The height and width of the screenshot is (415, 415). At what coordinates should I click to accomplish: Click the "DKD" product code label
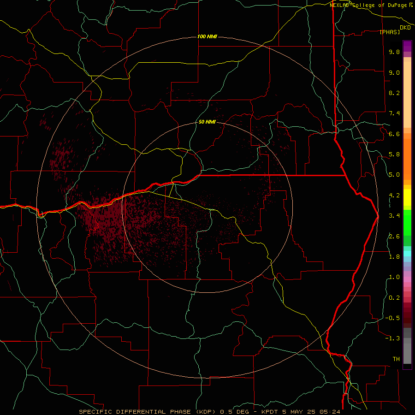(x=405, y=28)
